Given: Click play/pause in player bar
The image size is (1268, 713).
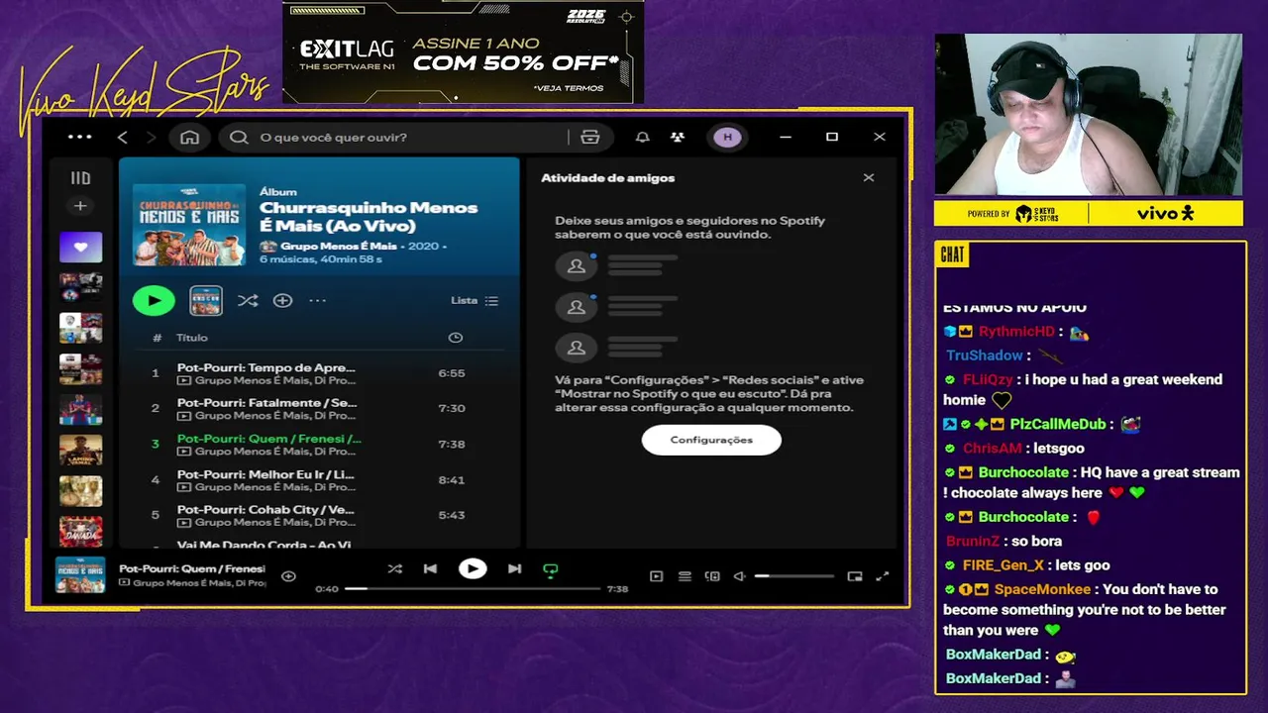Looking at the screenshot, I should [473, 568].
